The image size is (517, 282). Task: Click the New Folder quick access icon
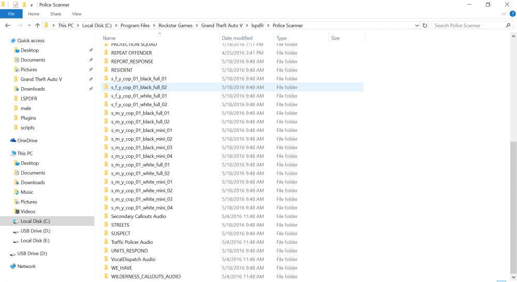[24, 5]
